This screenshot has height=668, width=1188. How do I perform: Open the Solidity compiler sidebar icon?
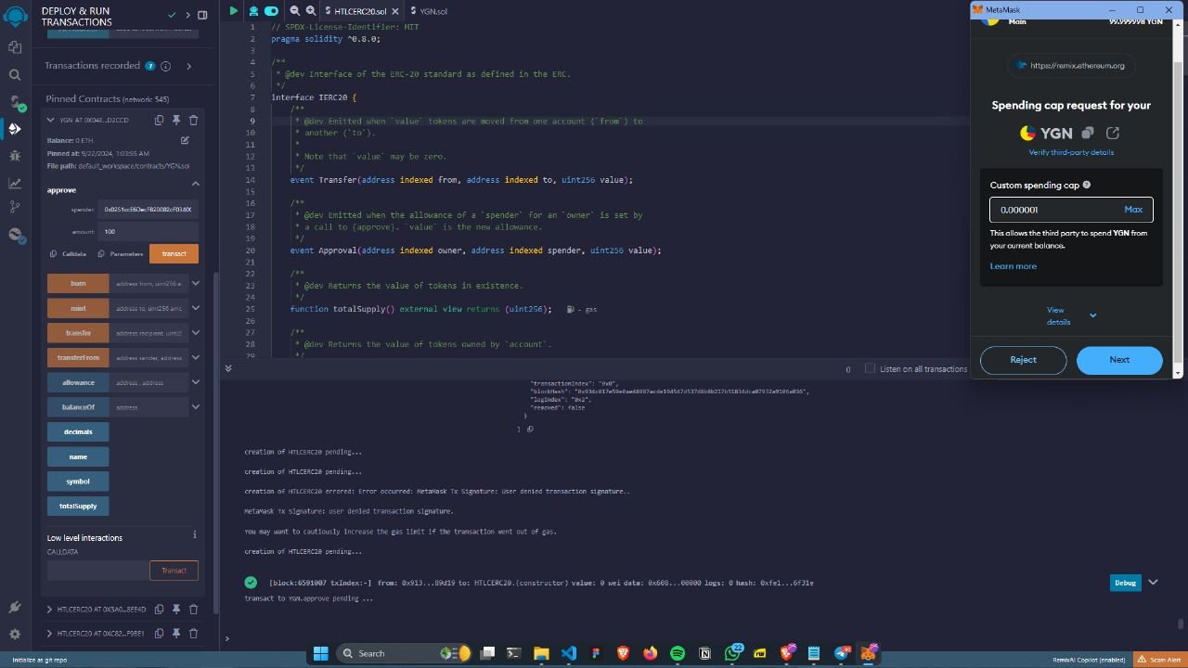point(15,101)
